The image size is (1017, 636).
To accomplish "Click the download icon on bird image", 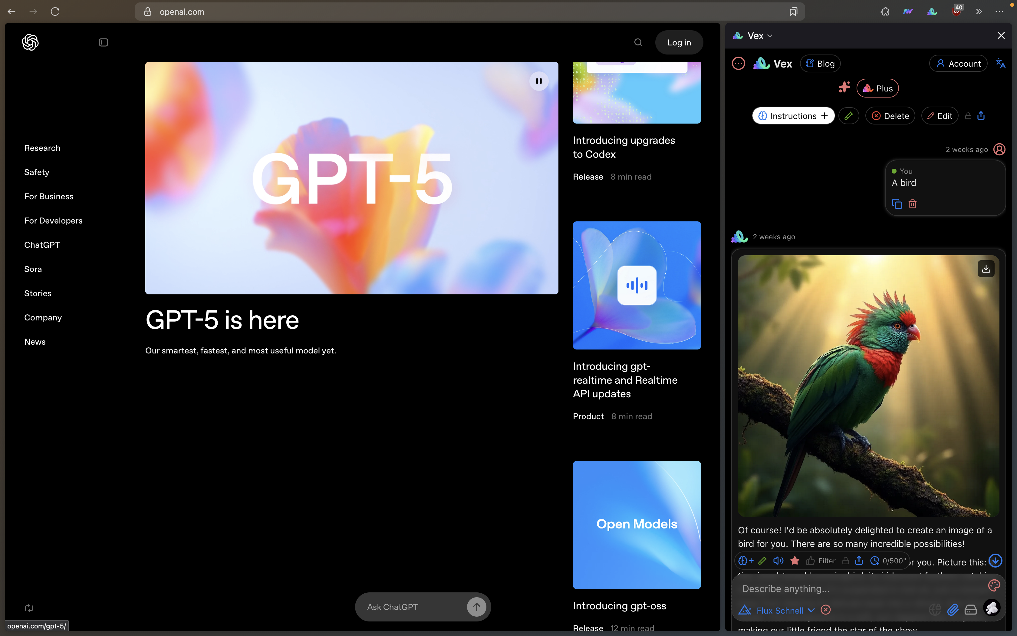I will point(986,268).
